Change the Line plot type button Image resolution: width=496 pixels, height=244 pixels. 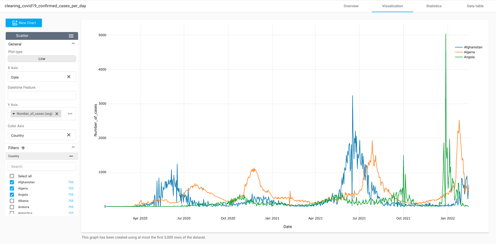click(42, 59)
